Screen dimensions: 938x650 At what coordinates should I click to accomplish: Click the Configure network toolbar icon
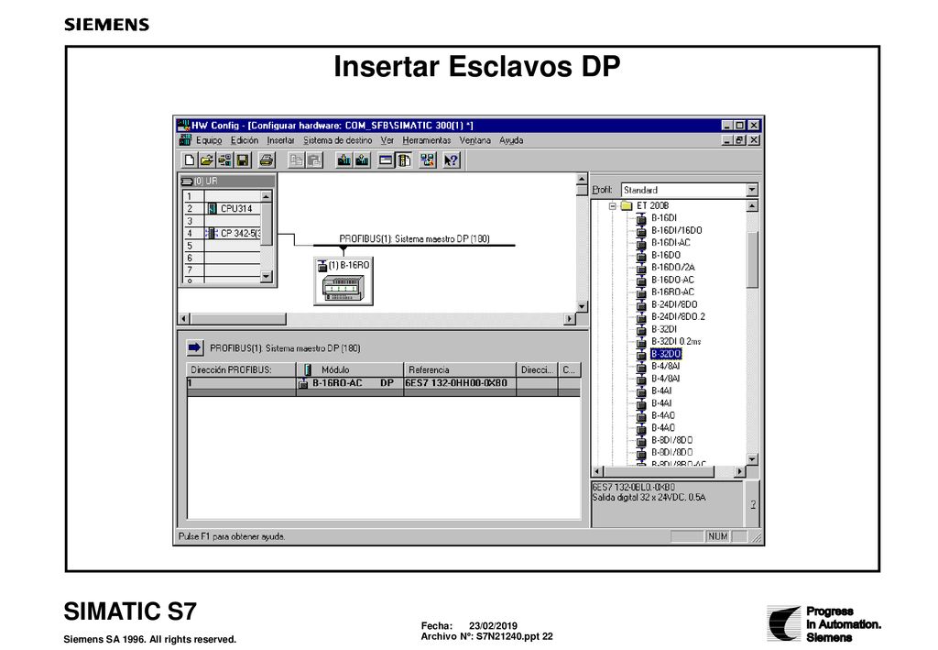[x=428, y=160]
